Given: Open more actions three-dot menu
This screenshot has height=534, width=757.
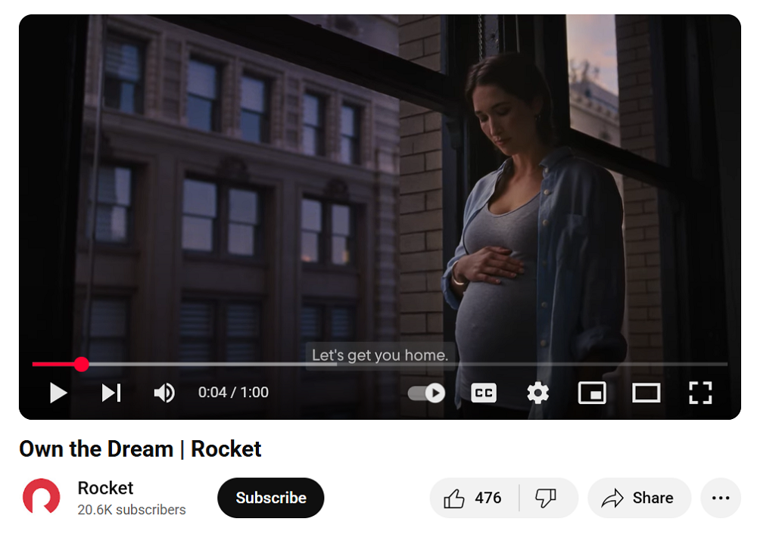Looking at the screenshot, I should click(721, 498).
